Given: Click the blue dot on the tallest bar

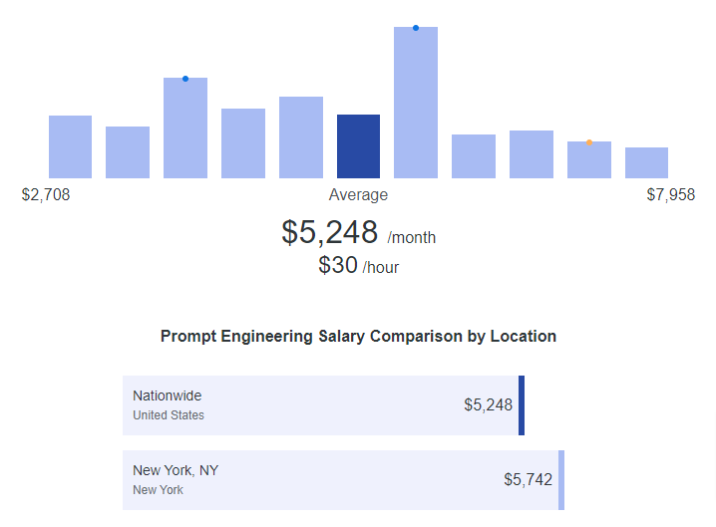Looking at the screenshot, I should tap(416, 28).
